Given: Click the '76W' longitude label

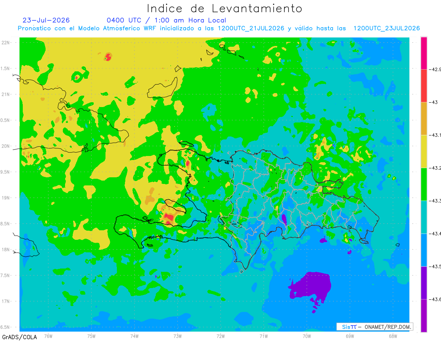Looking at the screenshot, I should point(48,336).
